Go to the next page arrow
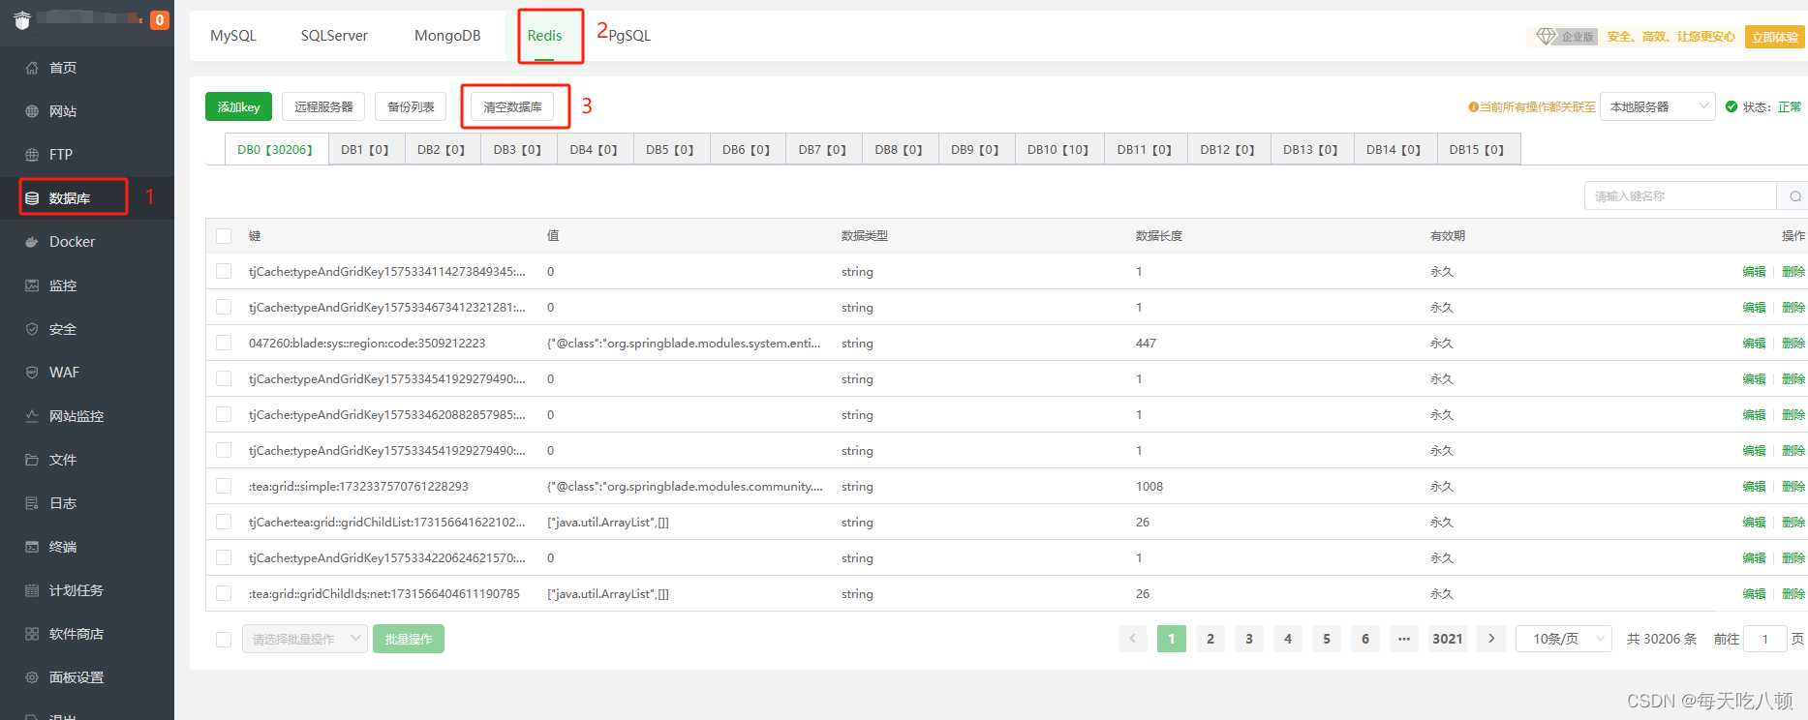The width and height of the screenshot is (1808, 720). point(1491,639)
